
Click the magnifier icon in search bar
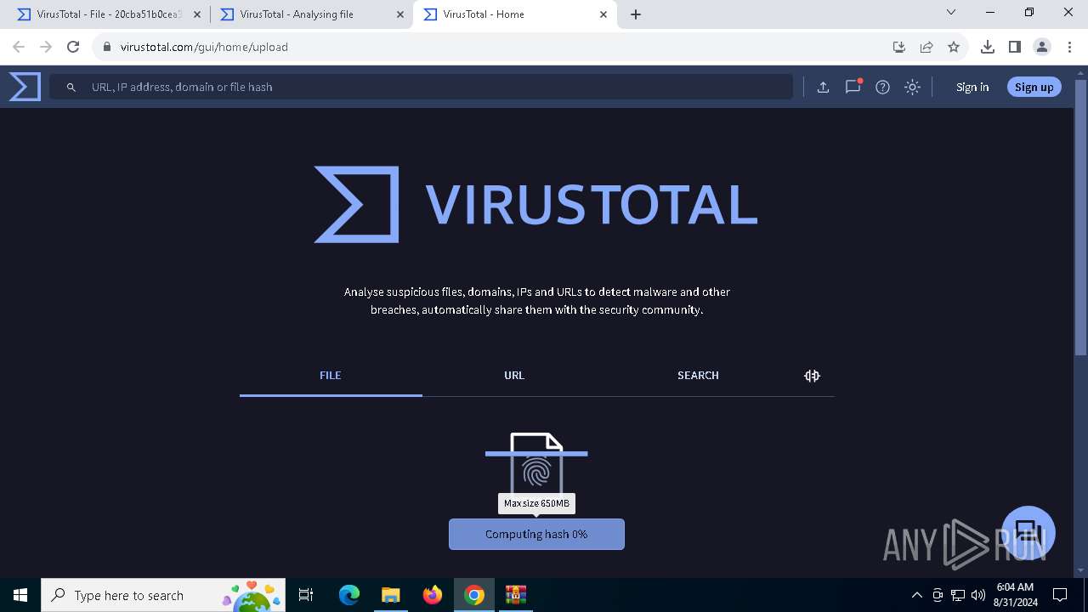pyautogui.click(x=71, y=87)
